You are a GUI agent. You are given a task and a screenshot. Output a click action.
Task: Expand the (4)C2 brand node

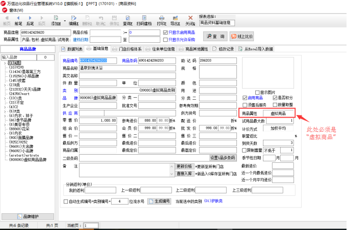(5, 107)
